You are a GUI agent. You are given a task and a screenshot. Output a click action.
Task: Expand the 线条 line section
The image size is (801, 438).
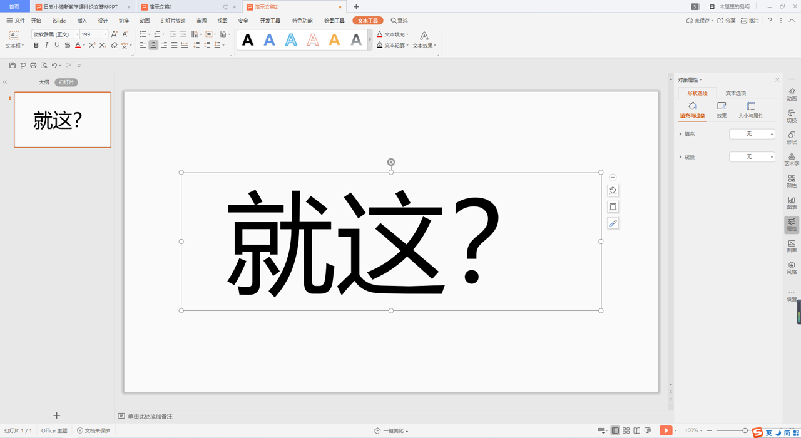[681, 157]
